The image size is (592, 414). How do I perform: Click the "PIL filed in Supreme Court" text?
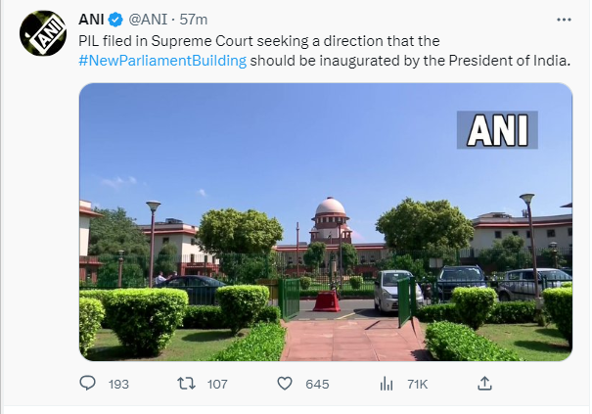tap(166, 41)
